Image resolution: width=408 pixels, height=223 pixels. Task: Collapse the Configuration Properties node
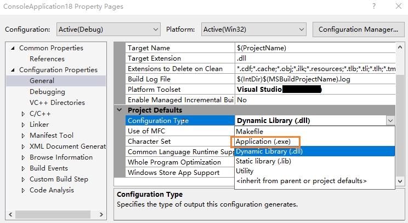[13, 70]
